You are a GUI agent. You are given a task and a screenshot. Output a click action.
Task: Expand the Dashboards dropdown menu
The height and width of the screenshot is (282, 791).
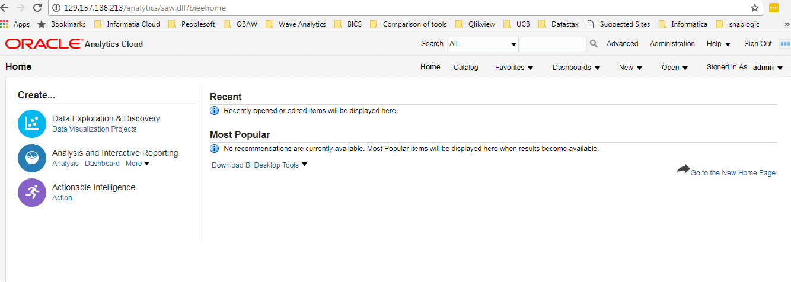point(576,68)
